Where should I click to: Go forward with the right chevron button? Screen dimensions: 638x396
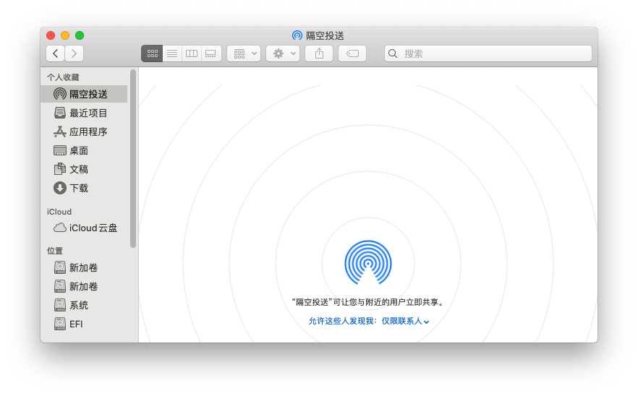(74, 53)
